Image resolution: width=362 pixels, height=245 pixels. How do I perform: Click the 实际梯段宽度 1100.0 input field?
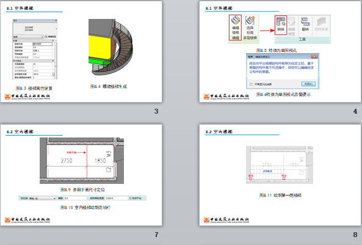pos(117,198)
